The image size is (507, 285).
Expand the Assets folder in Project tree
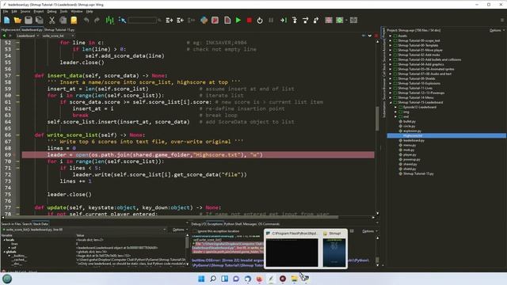pyautogui.click(x=391, y=36)
